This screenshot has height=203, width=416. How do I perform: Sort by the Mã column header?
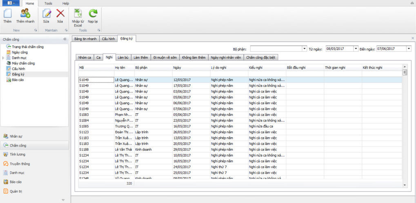tap(96, 68)
